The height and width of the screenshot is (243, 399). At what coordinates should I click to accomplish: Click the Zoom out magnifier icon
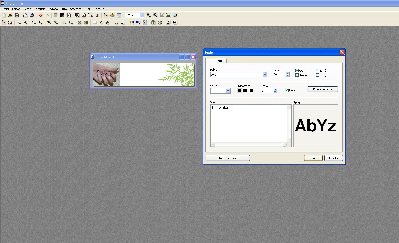(x=155, y=15)
